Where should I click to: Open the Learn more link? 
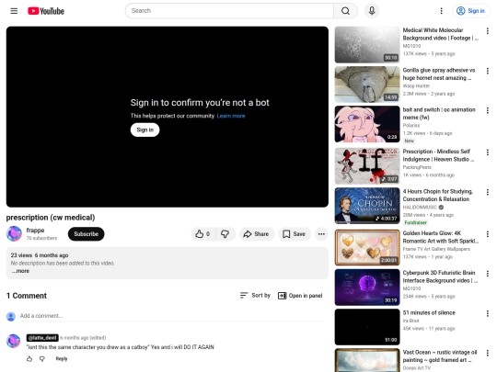231,116
